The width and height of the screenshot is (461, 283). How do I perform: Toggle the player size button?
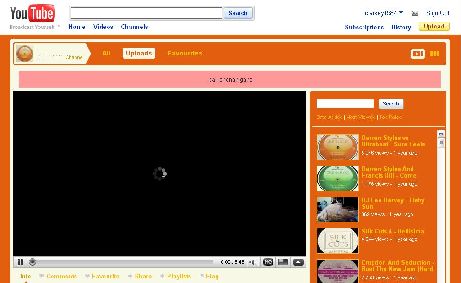click(x=283, y=262)
